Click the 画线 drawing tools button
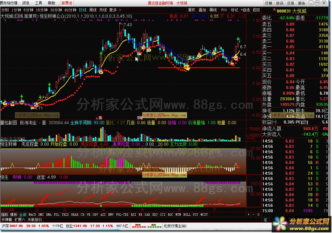Screen dimensions: 332x233 213,10
